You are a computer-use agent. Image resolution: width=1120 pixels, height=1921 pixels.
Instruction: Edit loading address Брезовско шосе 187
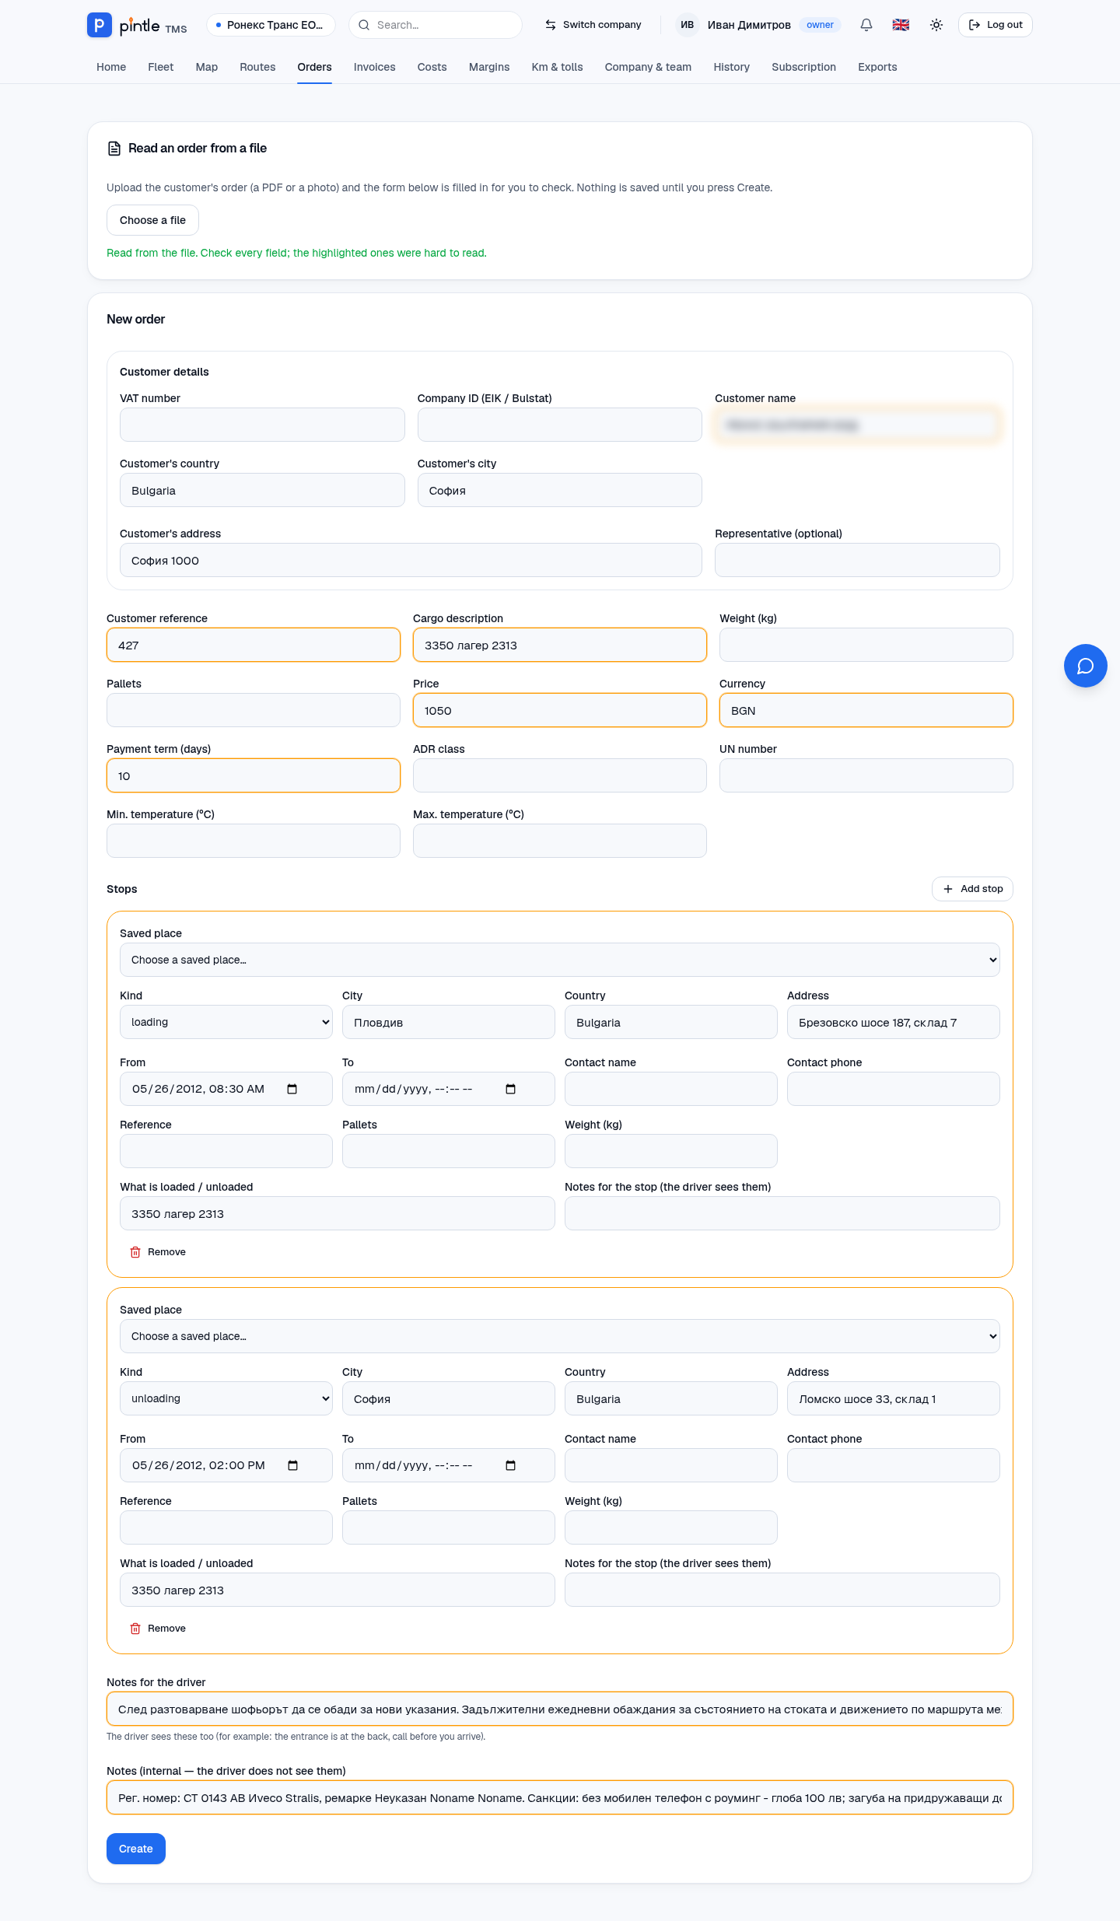tap(894, 1023)
